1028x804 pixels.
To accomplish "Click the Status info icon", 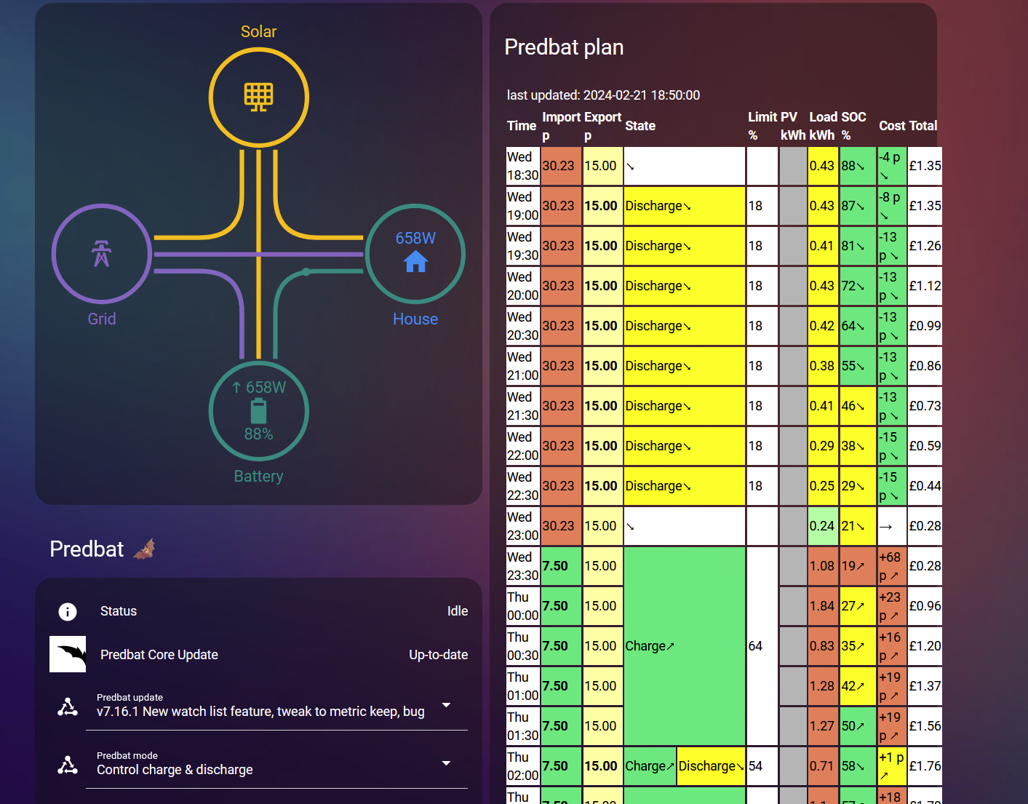I will click(68, 611).
